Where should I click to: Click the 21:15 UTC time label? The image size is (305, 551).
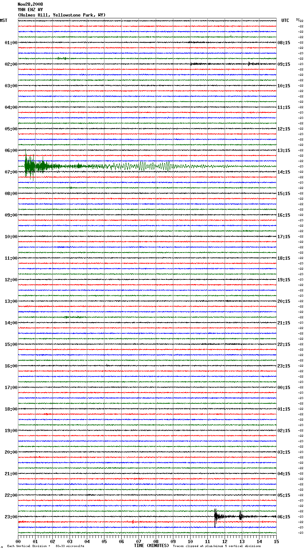click(x=284, y=323)
